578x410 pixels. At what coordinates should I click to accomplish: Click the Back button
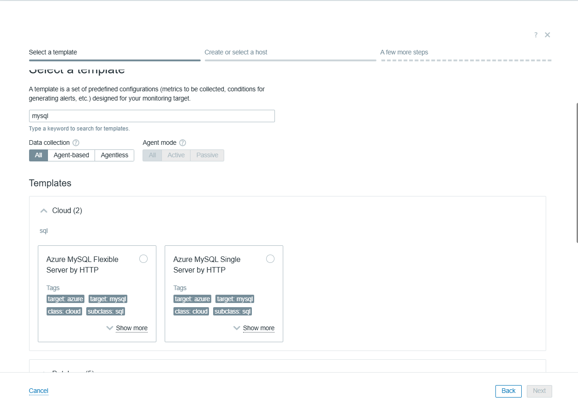tap(508, 391)
